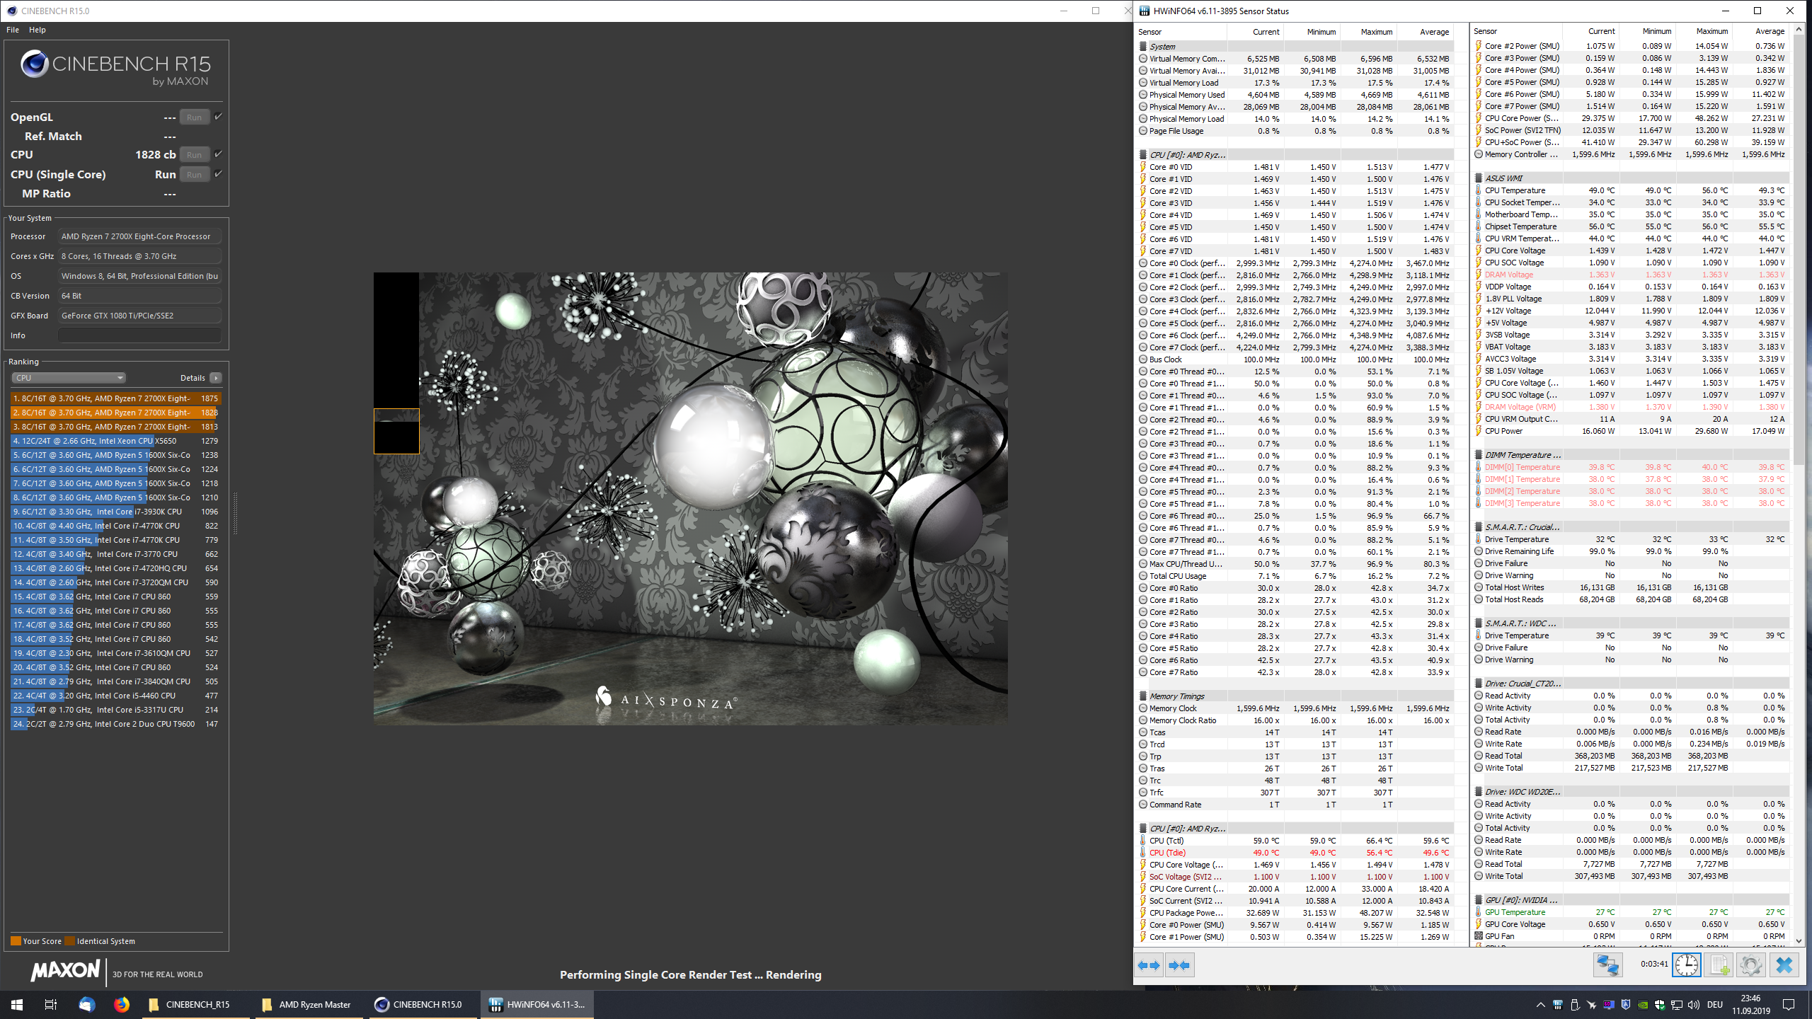
Task: Open the File menu in Cinebench
Action: click(13, 30)
